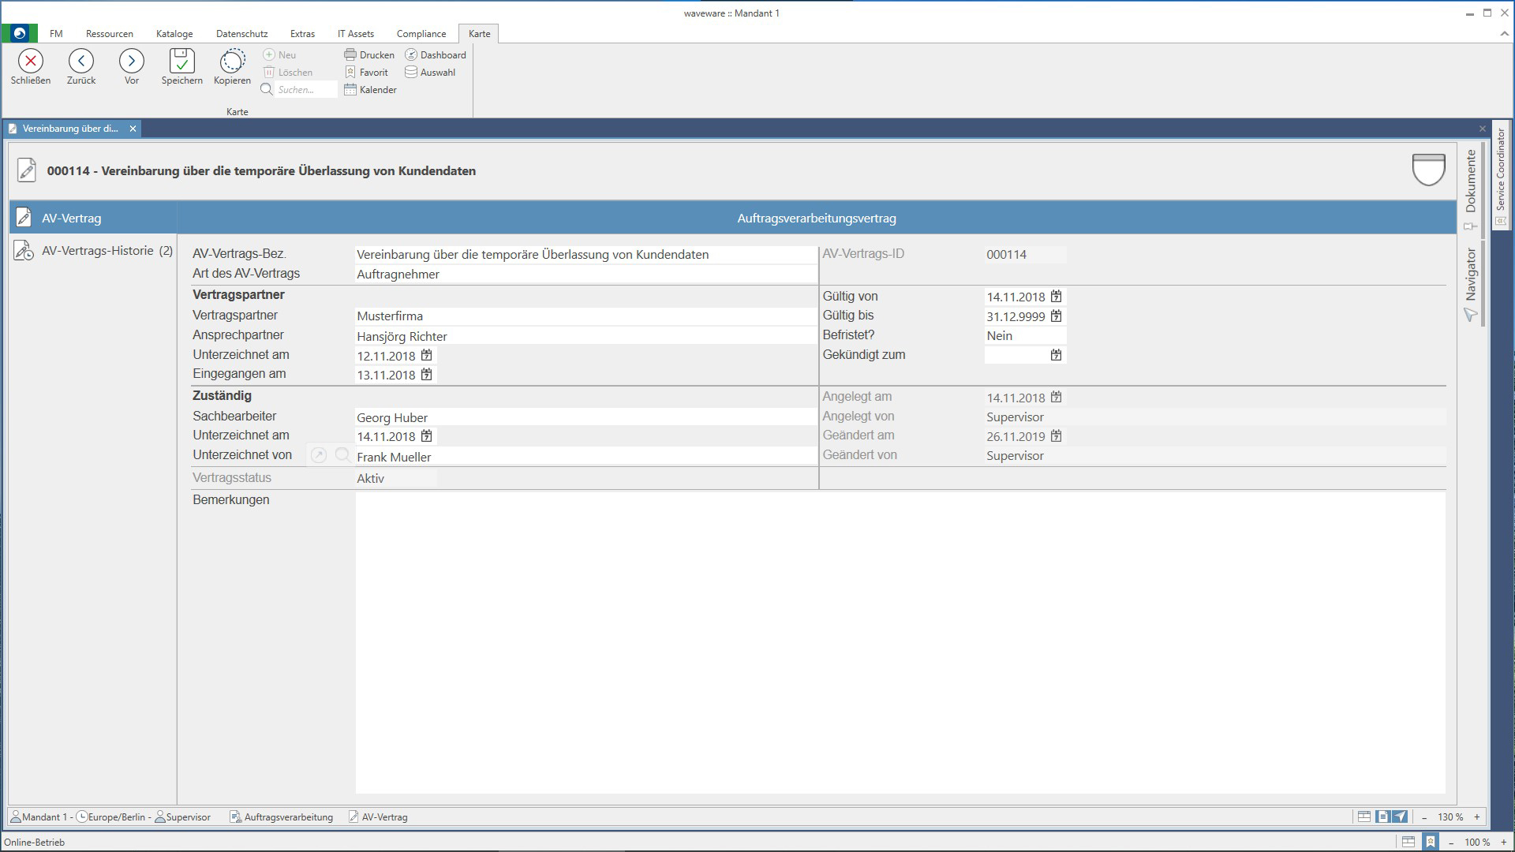Click into the Bemerkungen text area
Image resolution: width=1515 pixels, height=852 pixels.
click(900, 643)
